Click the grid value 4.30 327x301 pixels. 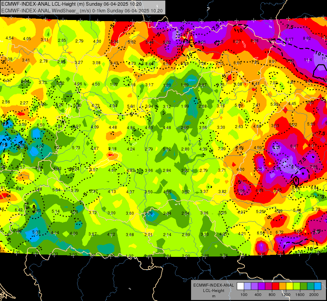click(x=97, y=41)
